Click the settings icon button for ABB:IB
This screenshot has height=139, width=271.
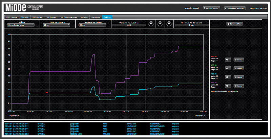point(228,68)
